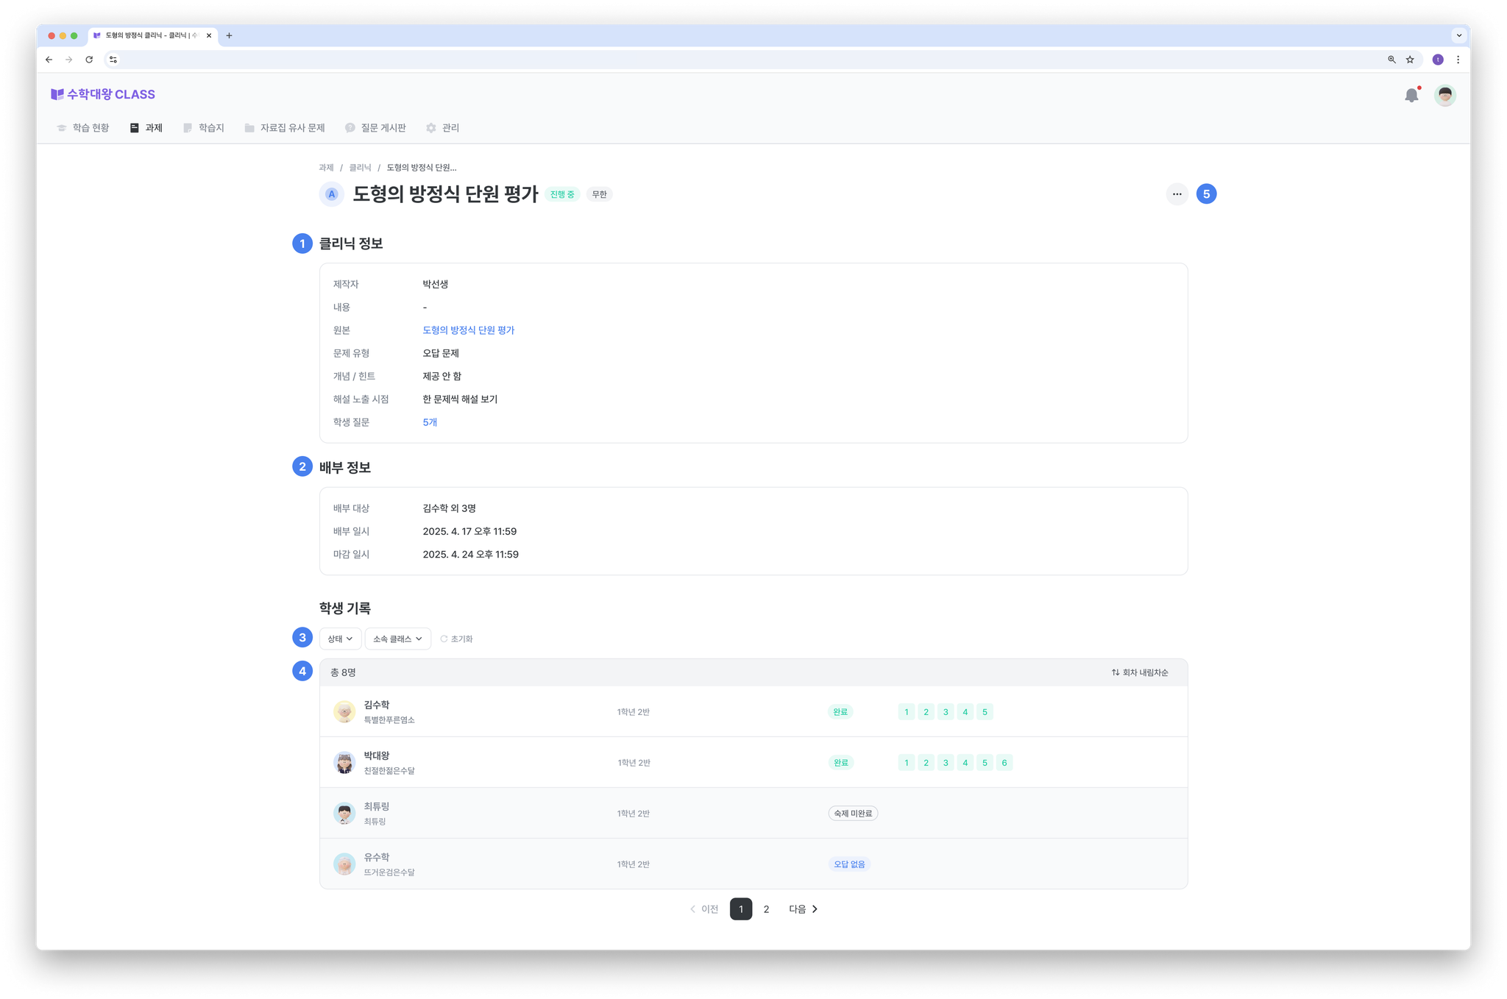
Task: Click 클리닉 in the breadcrumb
Action: click(360, 168)
